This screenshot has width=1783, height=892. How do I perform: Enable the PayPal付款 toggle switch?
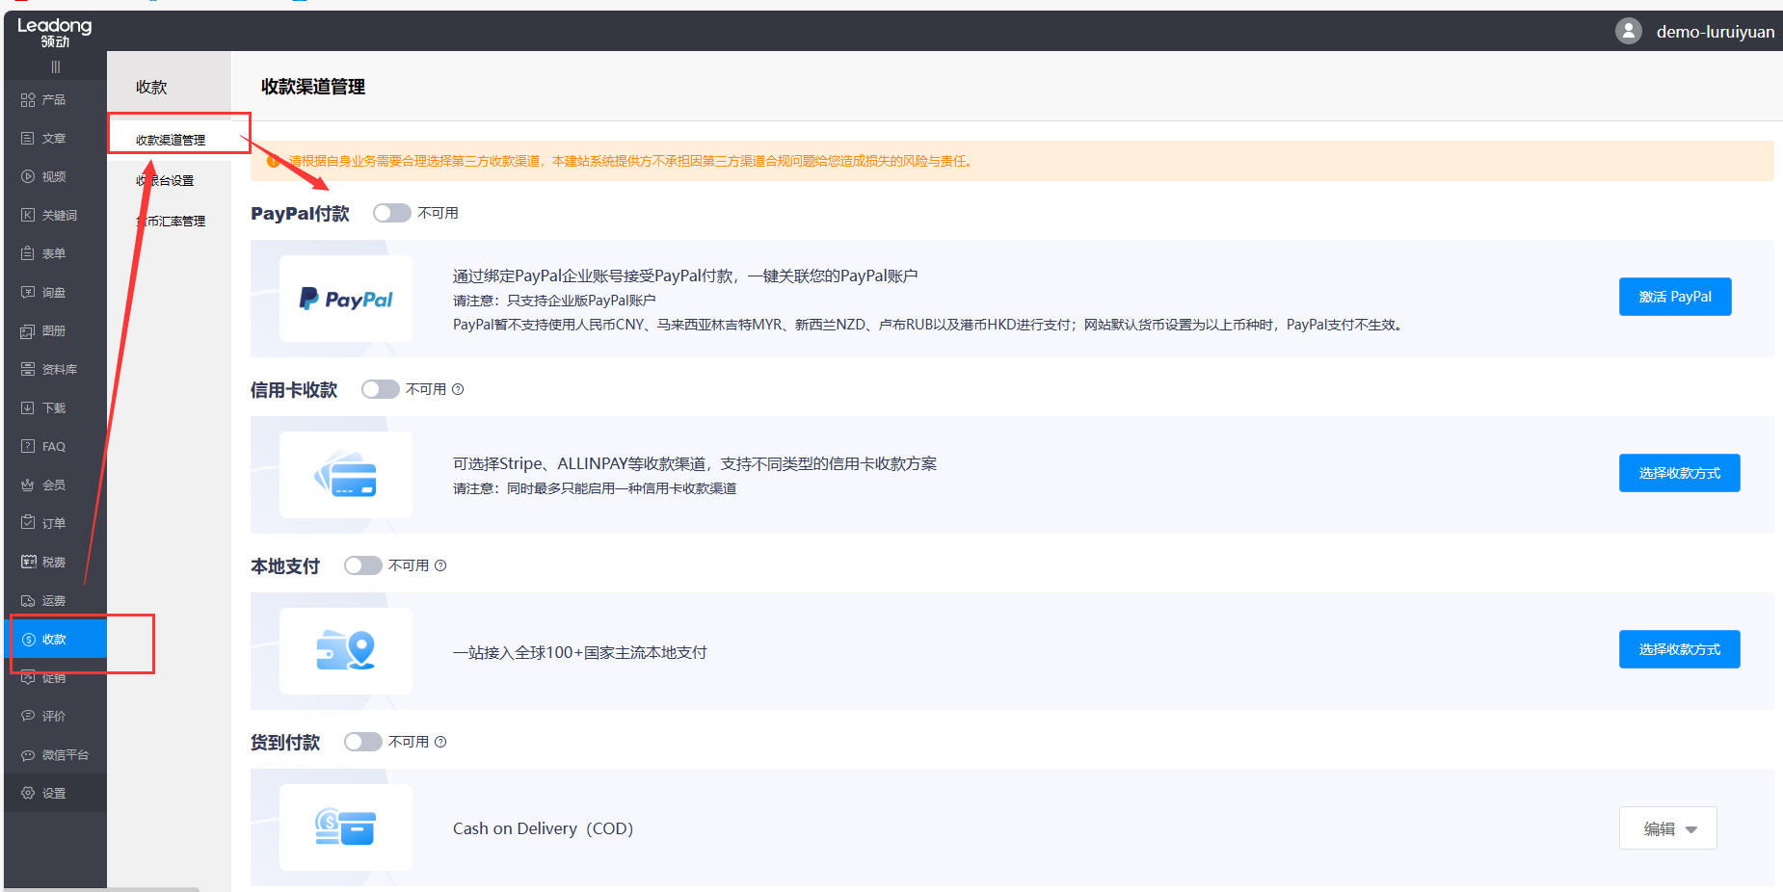(391, 213)
